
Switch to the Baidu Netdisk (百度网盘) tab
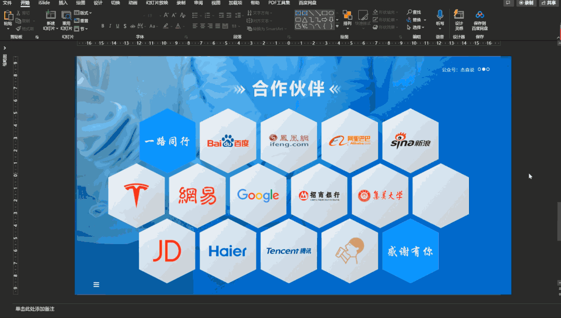(x=307, y=3)
